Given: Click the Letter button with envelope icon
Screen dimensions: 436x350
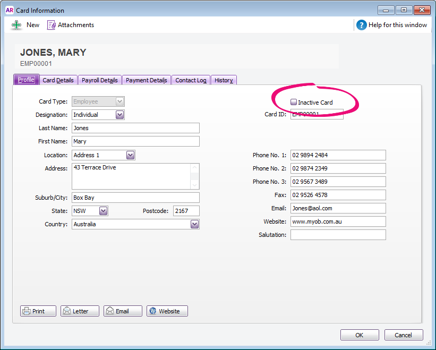Looking at the screenshot, I should click(80, 311).
